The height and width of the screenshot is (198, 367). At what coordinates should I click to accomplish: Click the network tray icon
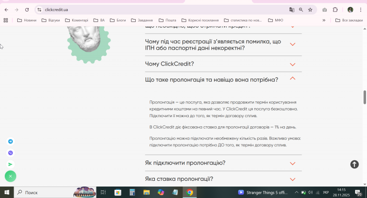[318, 192]
